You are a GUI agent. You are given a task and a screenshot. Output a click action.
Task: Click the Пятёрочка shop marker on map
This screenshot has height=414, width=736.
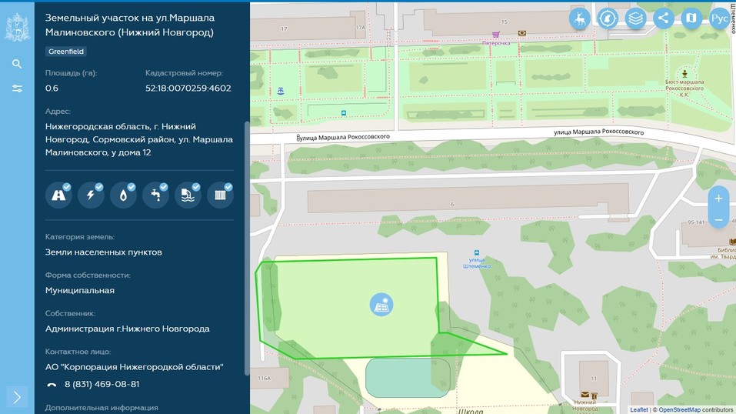click(x=496, y=35)
